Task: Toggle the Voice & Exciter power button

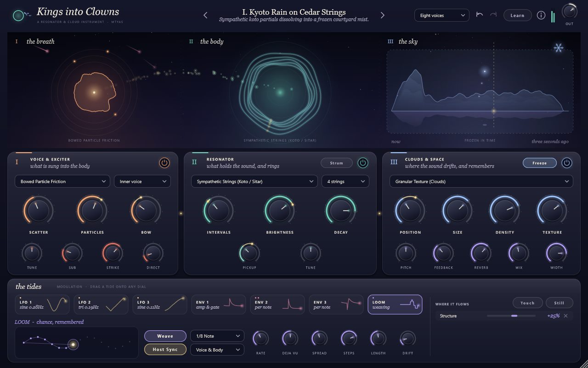Action: pos(164,163)
